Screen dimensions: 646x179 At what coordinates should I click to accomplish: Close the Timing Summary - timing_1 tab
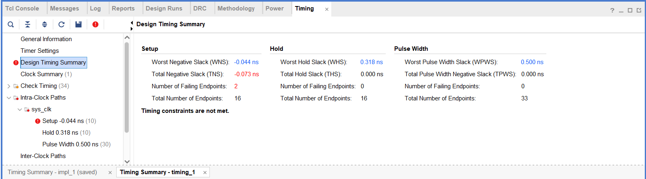(205, 173)
